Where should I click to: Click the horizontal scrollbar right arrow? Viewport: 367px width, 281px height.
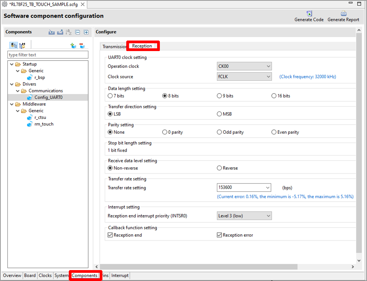pyautogui.click(x=353, y=267)
